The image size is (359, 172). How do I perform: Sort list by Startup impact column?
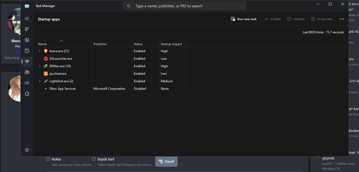click(171, 44)
